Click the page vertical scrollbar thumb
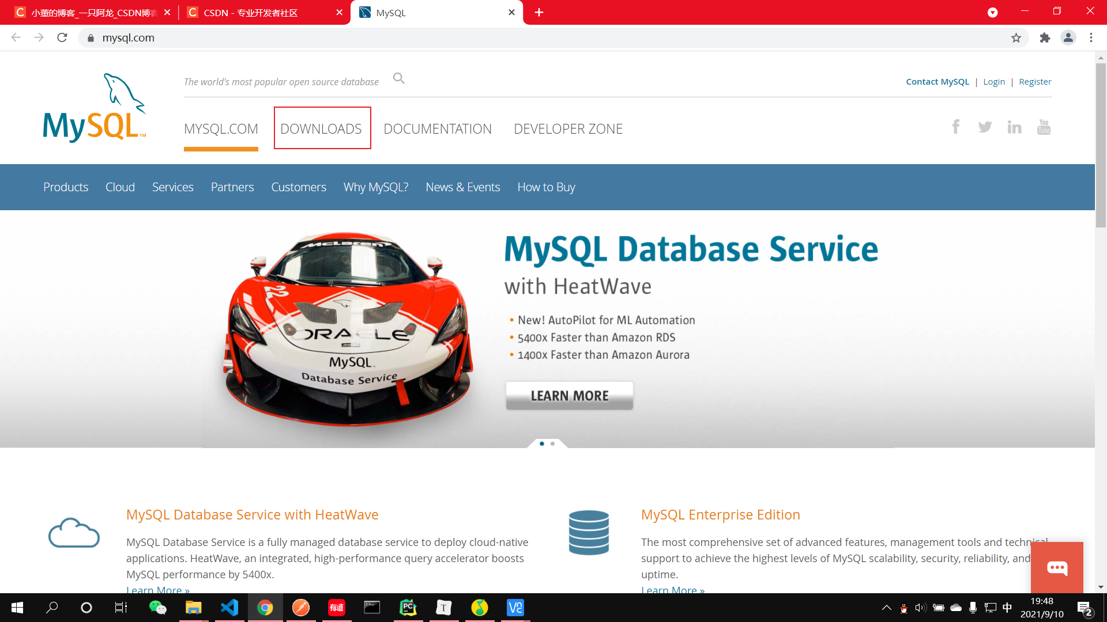Viewport: 1107px width, 622px height. (1101, 145)
